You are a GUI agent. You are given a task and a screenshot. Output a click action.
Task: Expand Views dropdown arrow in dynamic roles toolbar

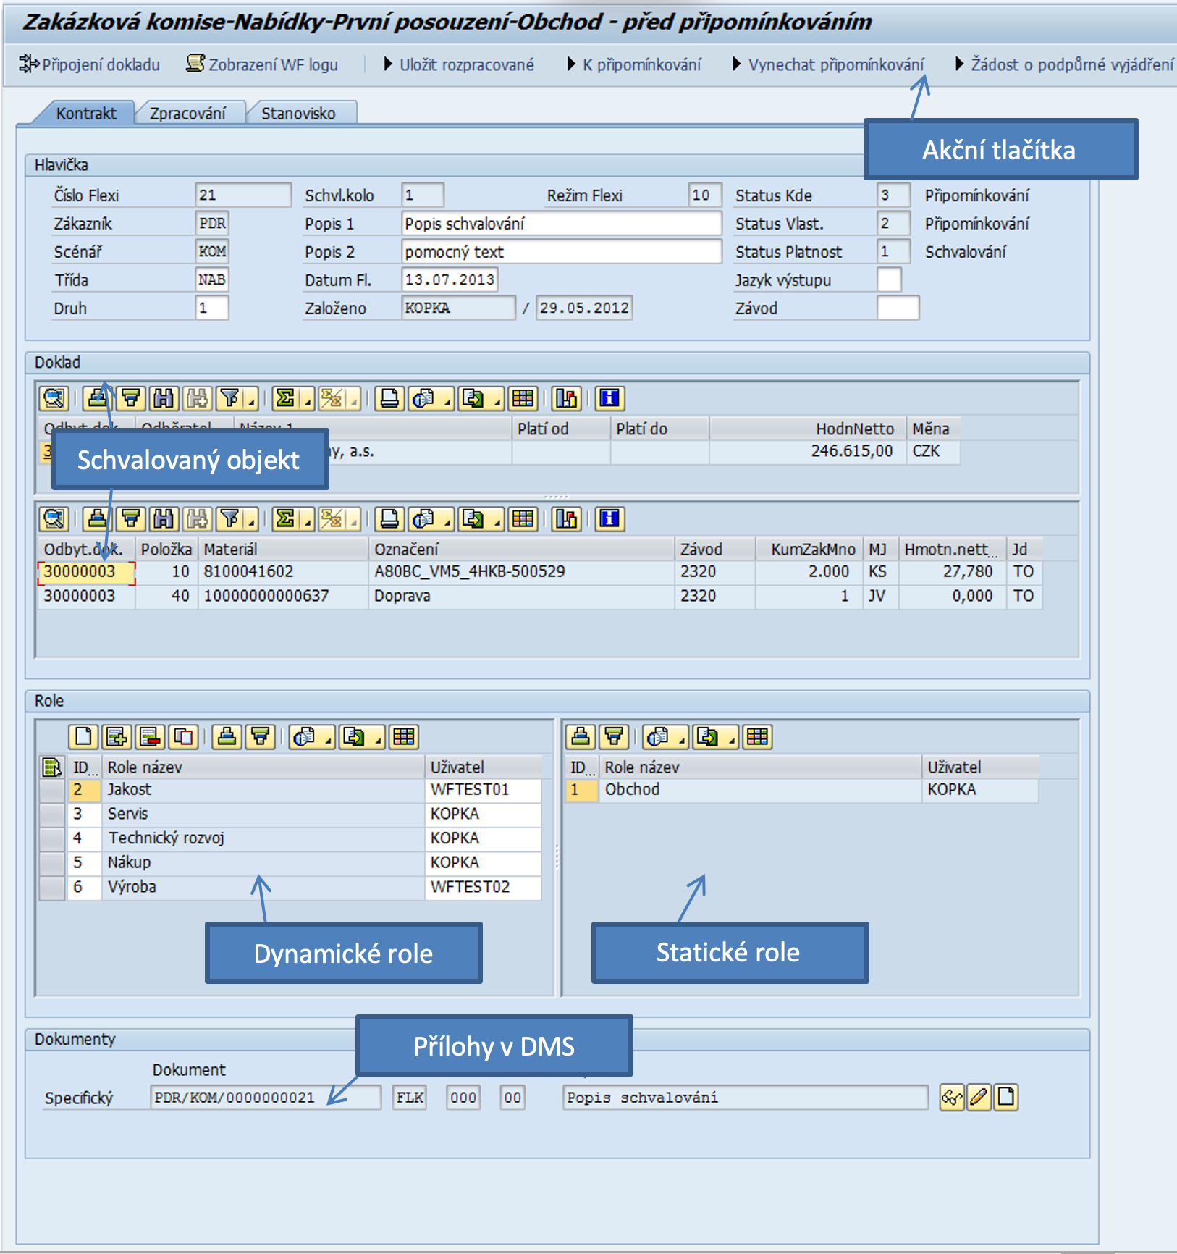coord(328,738)
